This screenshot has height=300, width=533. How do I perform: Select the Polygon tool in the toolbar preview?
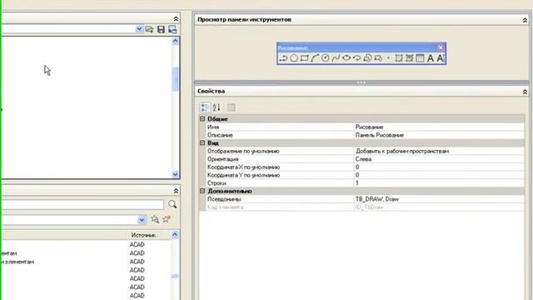pos(294,58)
